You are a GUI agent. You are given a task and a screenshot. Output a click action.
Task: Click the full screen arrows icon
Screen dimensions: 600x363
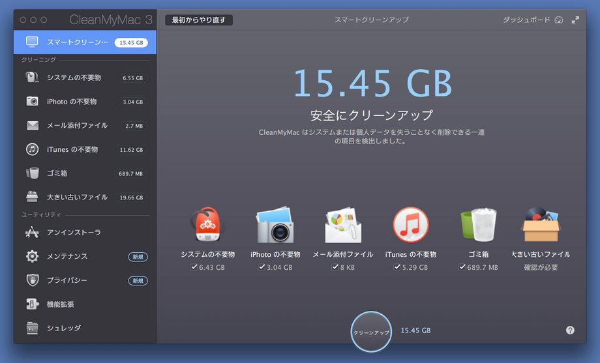pyautogui.click(x=575, y=20)
